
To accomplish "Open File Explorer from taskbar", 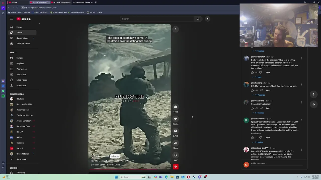I will (172, 177).
